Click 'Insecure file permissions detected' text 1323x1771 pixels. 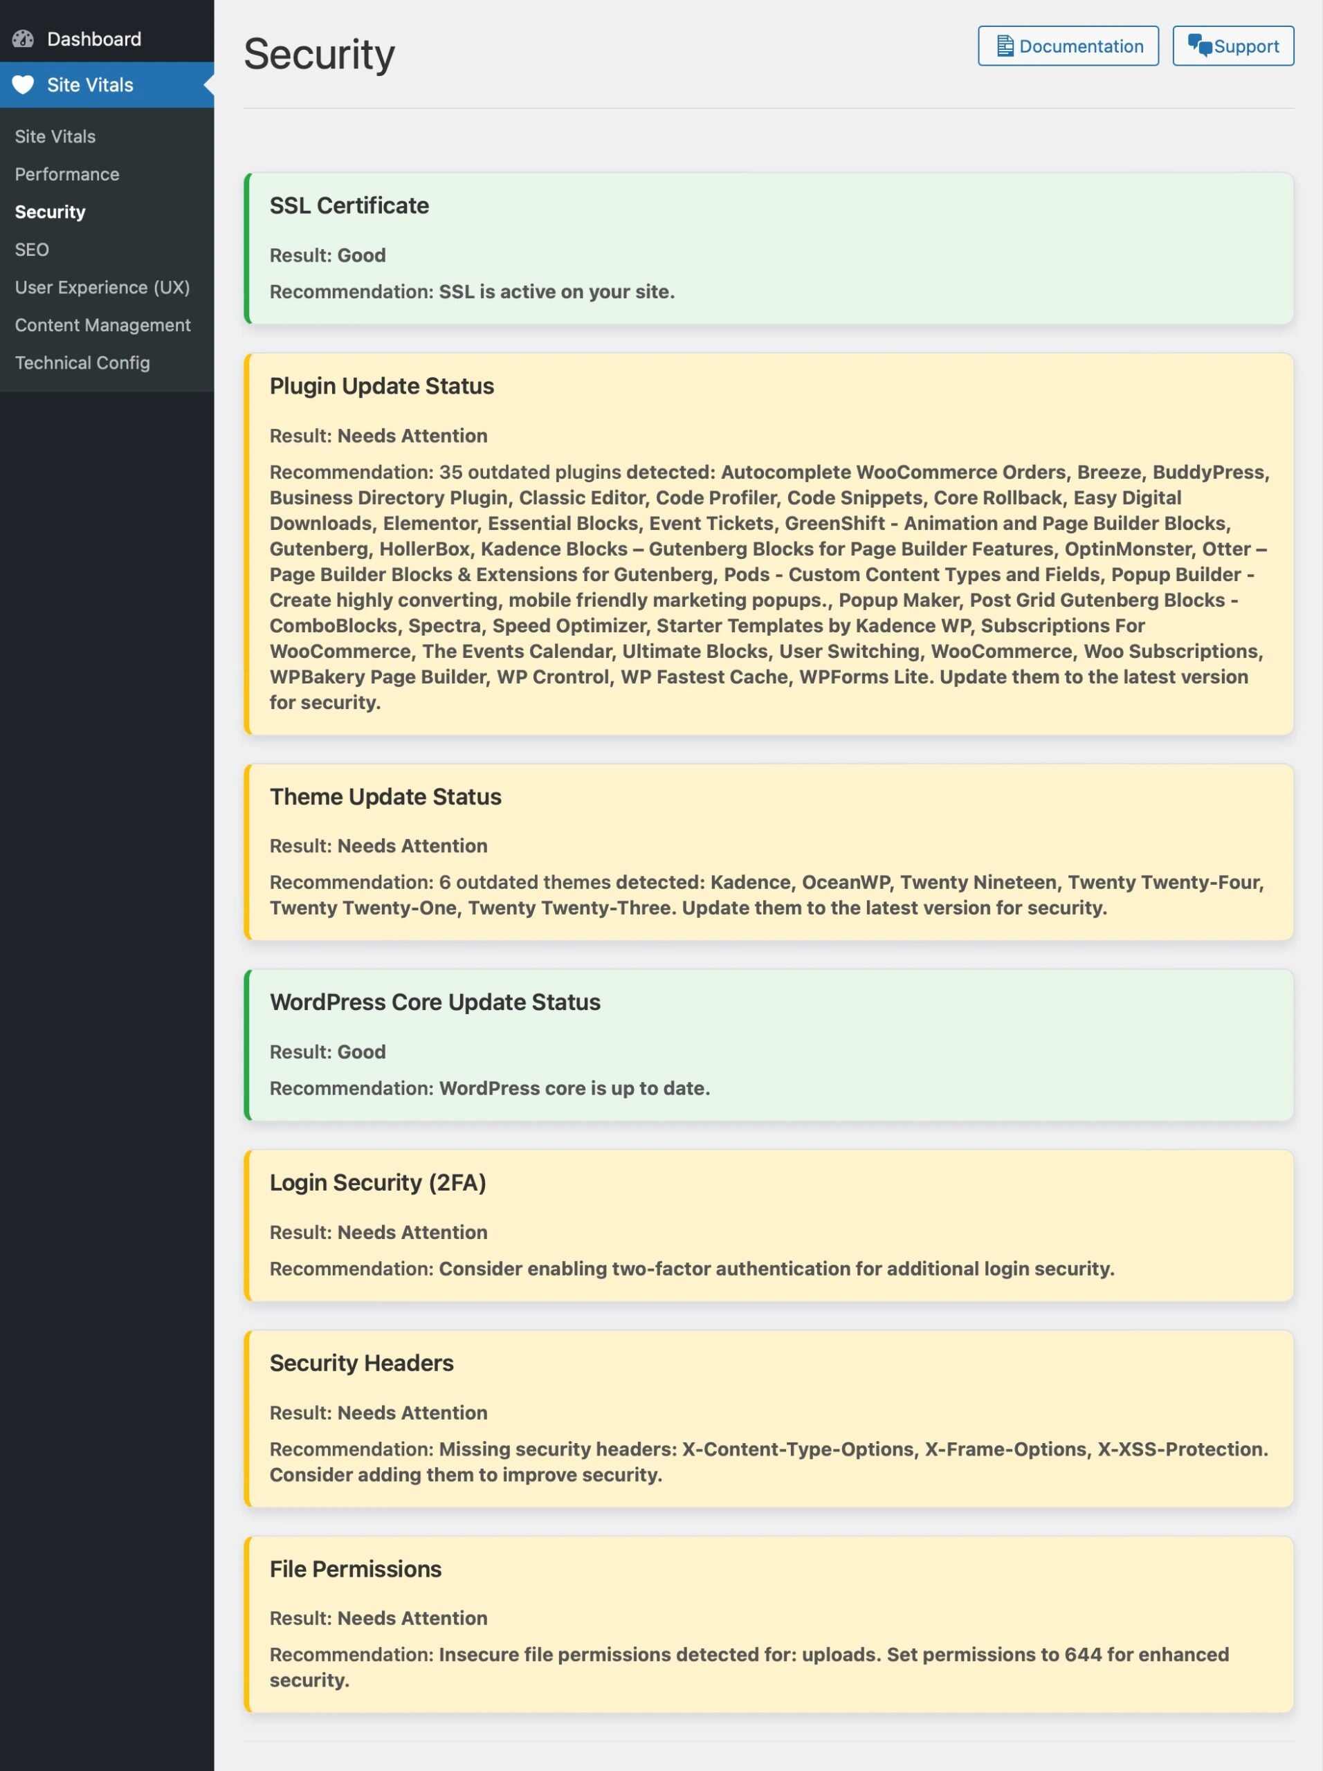pos(749,1668)
